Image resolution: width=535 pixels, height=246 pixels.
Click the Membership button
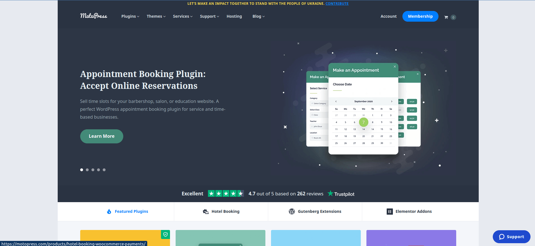tap(420, 16)
